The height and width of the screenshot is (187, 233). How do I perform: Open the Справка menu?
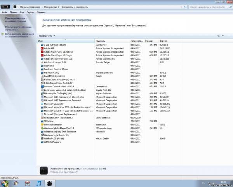click(x=41, y=12)
